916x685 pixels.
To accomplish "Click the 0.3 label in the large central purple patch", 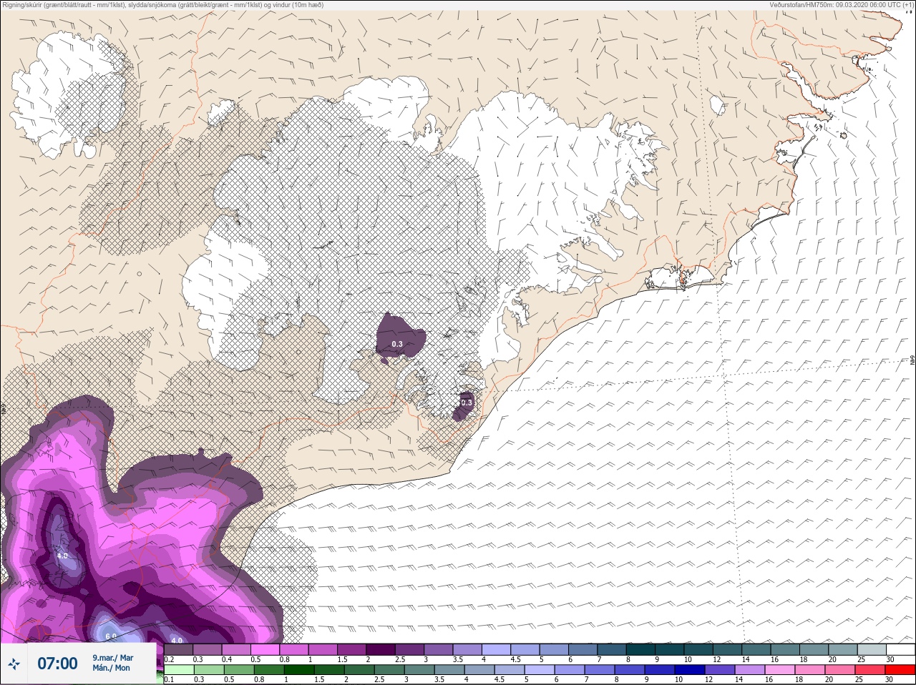I will tap(397, 344).
